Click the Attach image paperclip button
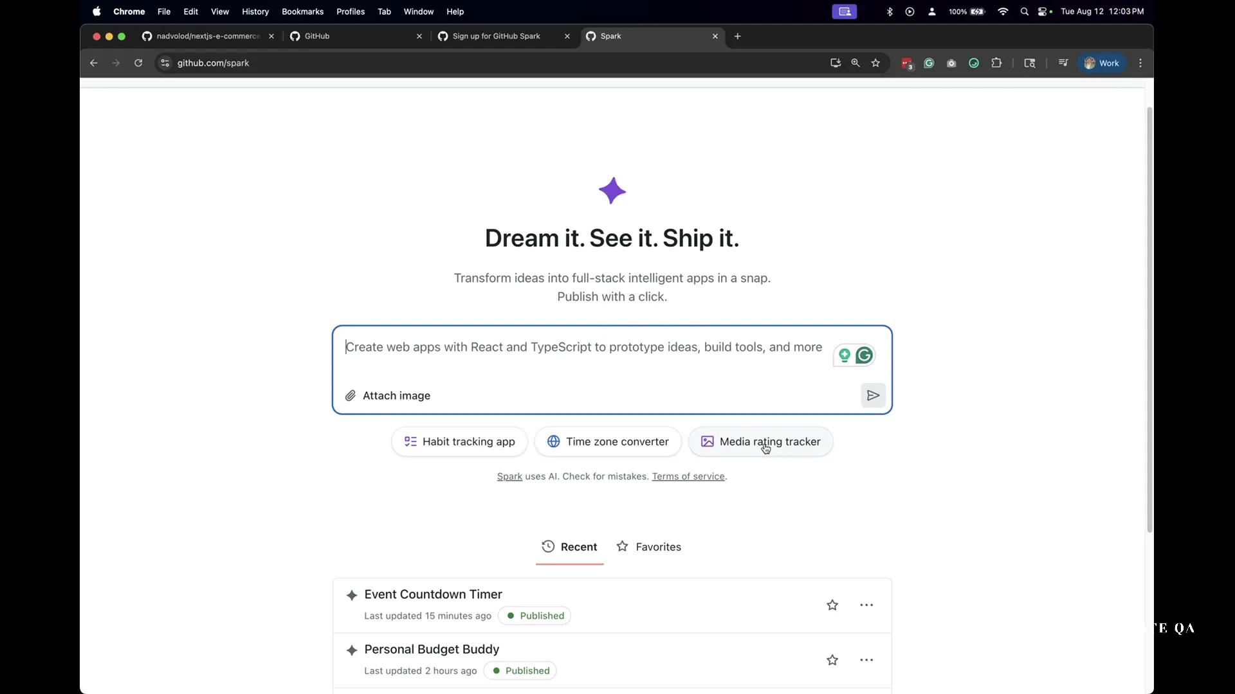 (388, 396)
